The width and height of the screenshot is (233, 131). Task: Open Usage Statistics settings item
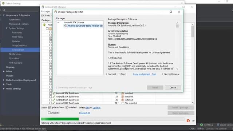coord(19,45)
